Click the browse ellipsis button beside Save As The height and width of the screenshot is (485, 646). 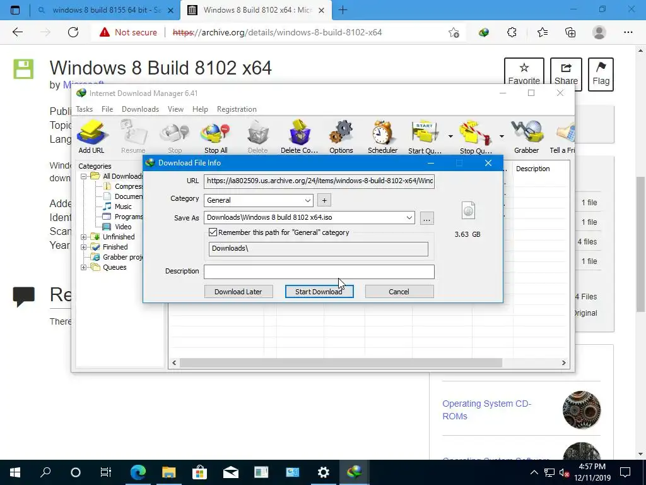tap(427, 218)
